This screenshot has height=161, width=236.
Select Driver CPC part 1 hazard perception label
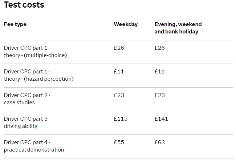coord(39,75)
